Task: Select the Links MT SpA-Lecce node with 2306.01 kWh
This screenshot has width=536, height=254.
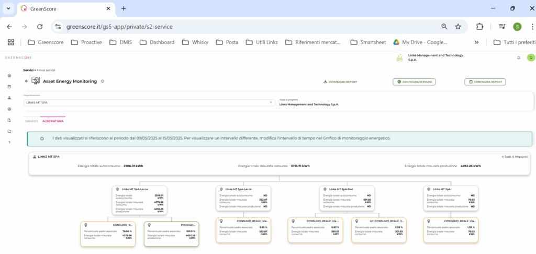Action: tap(139, 200)
